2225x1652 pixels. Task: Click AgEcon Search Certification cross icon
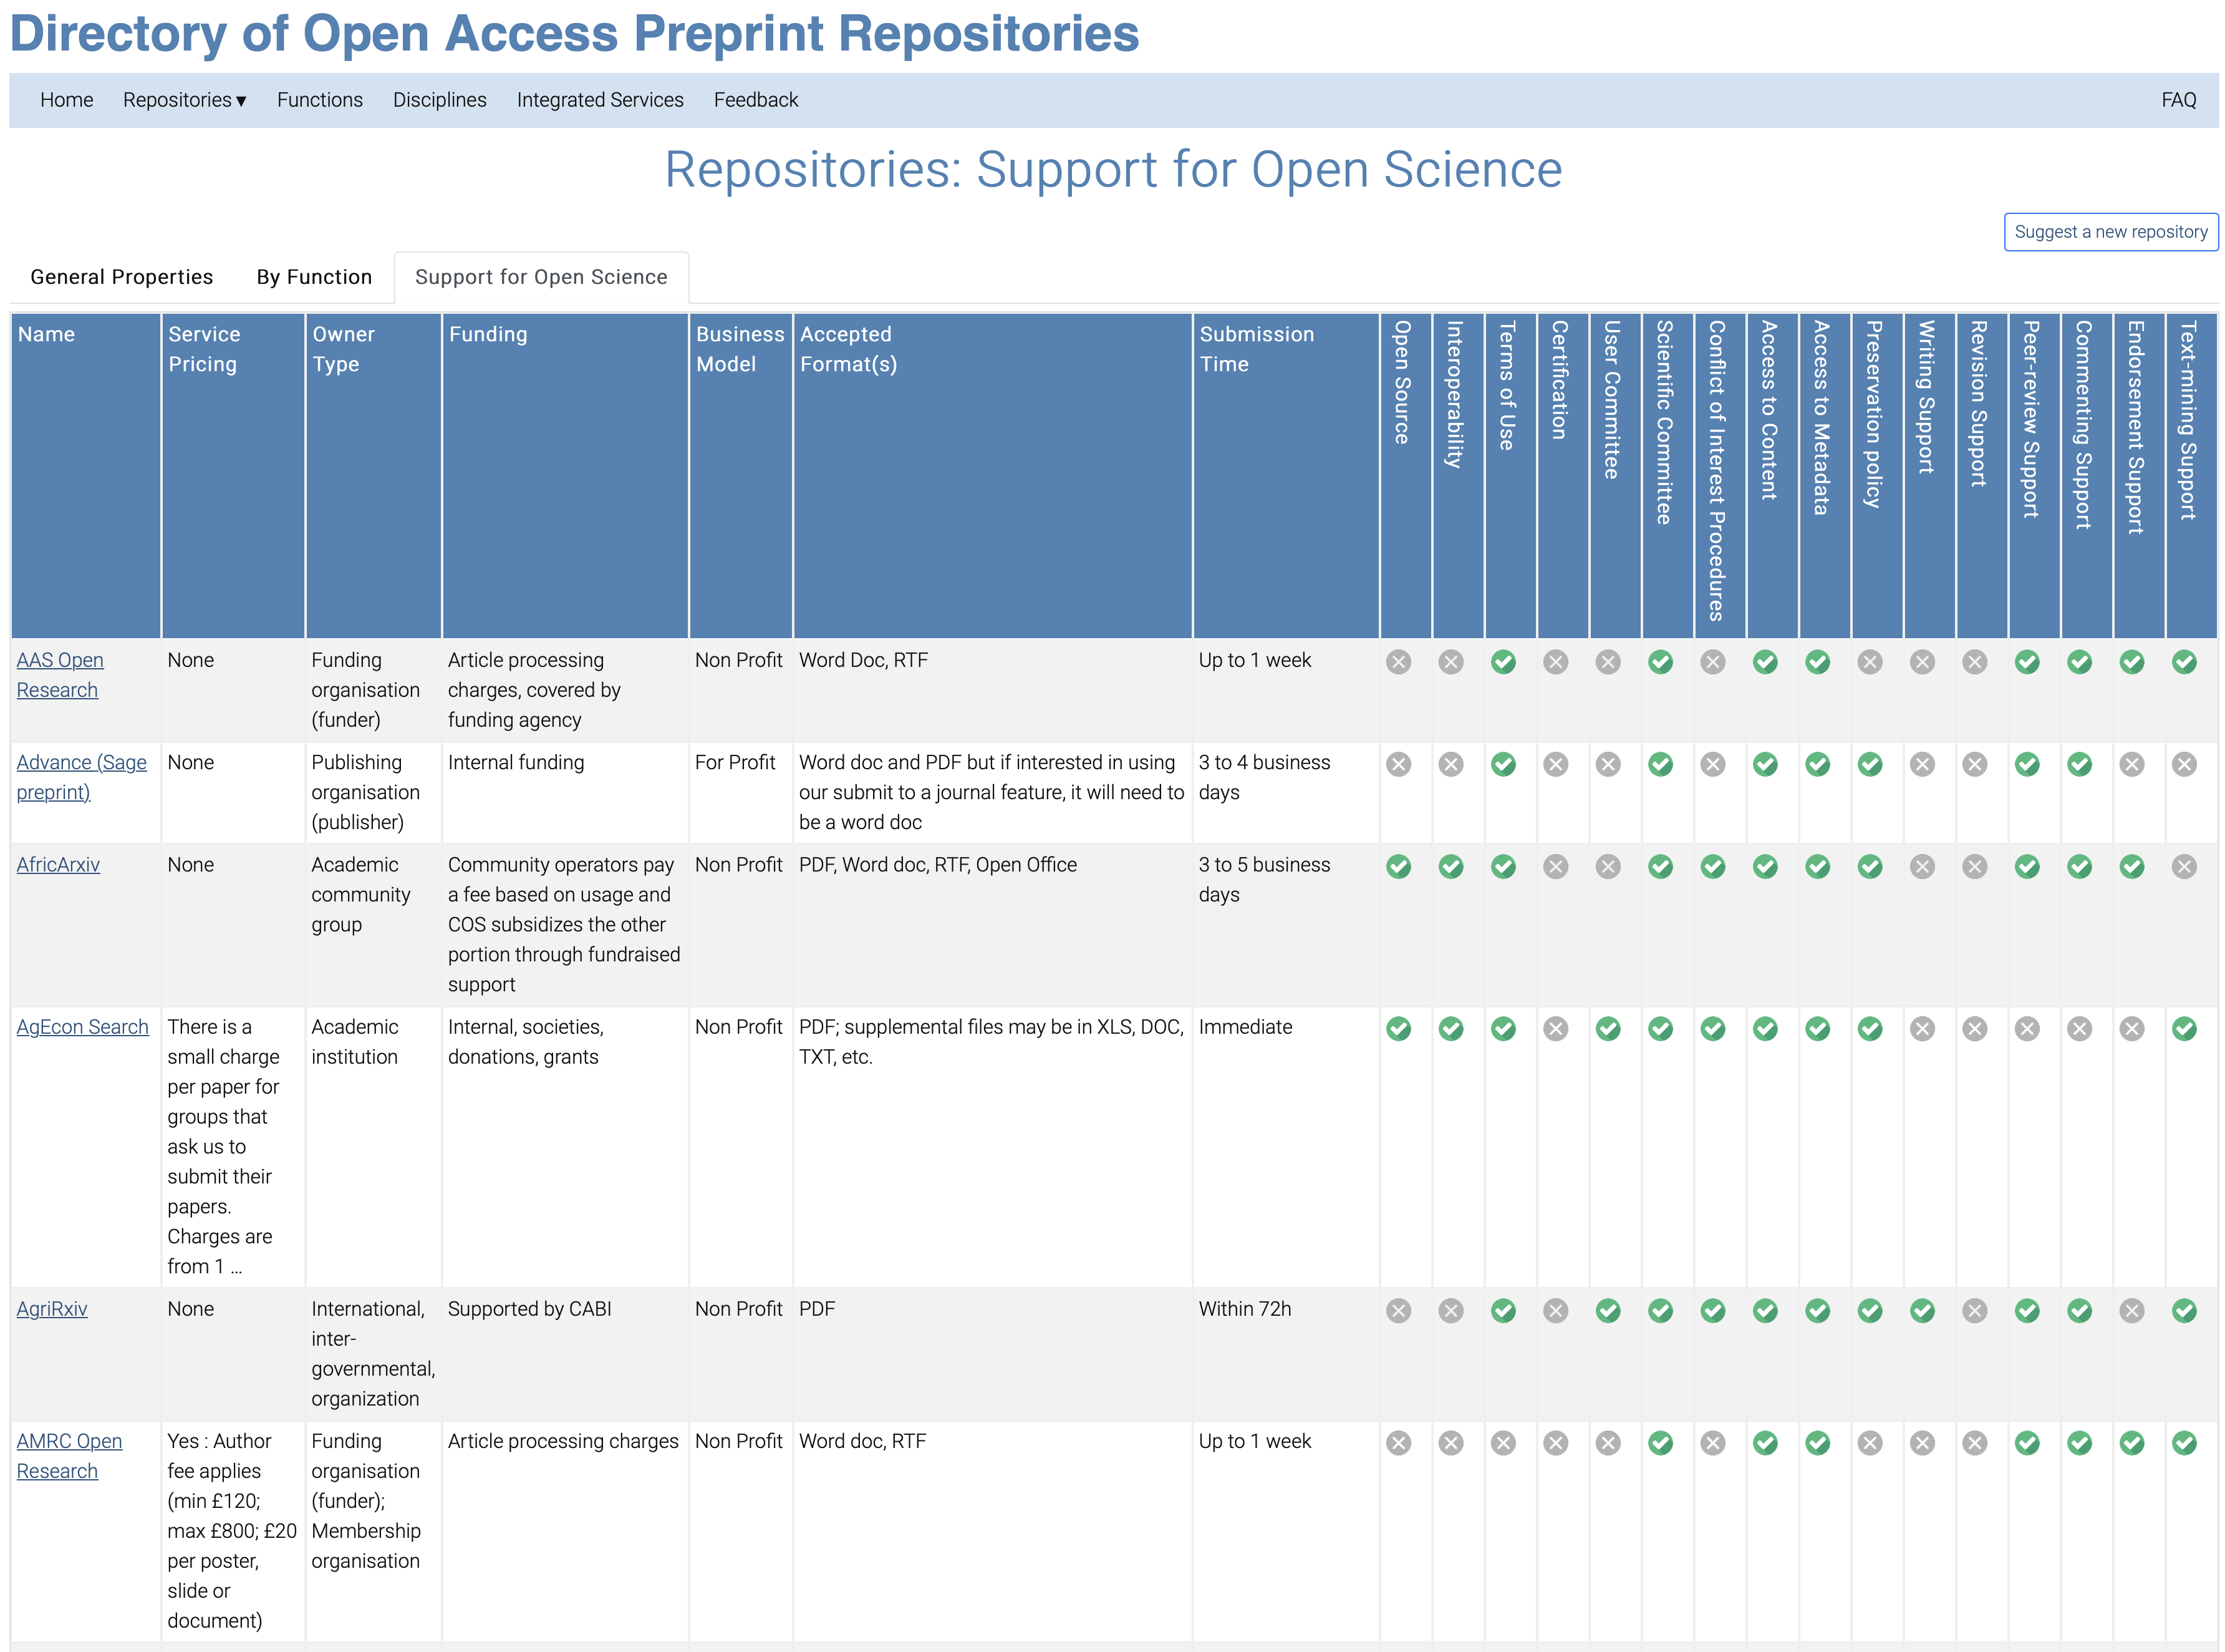tap(1555, 1028)
